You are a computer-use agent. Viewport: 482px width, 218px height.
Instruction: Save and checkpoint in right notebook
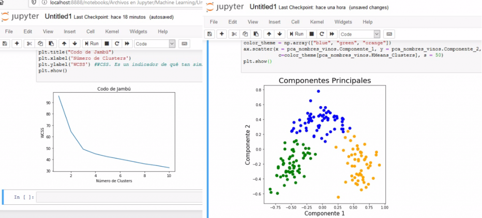pos(209,34)
